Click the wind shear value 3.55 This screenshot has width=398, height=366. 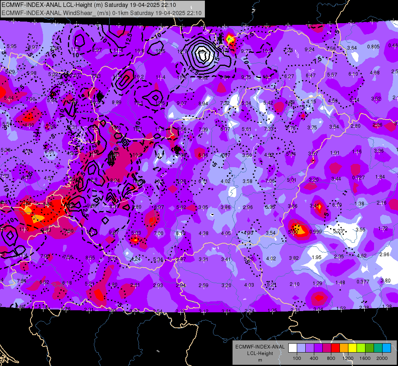(x=361, y=230)
